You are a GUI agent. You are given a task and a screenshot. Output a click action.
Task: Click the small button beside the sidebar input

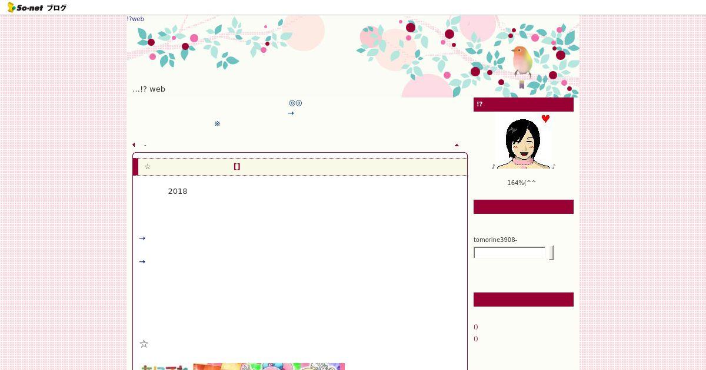551,253
